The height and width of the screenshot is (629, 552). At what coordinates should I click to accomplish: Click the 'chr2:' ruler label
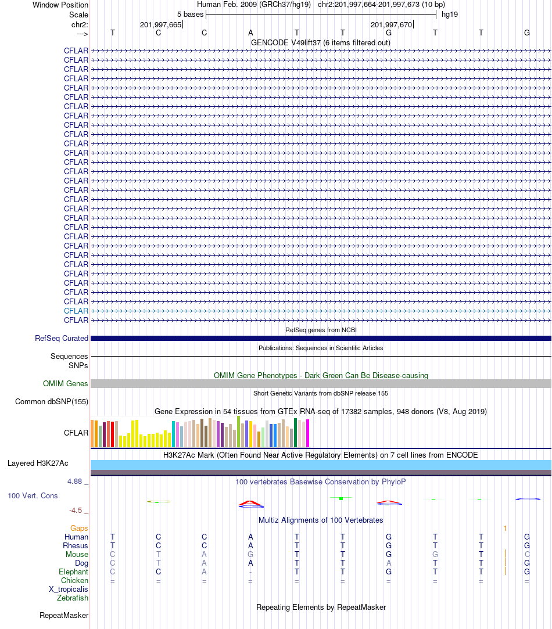[80, 25]
